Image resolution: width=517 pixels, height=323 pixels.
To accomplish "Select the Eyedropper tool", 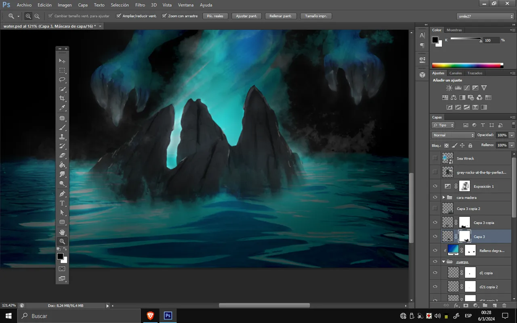I will coord(62,108).
